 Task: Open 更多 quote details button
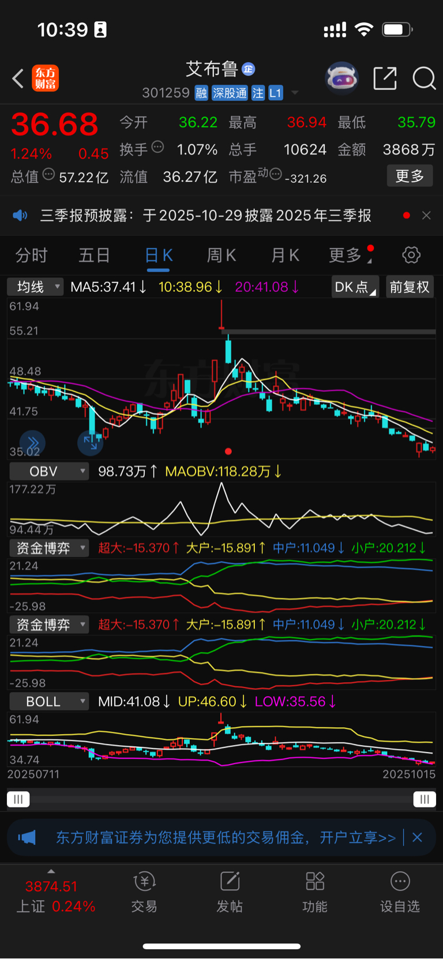click(410, 176)
